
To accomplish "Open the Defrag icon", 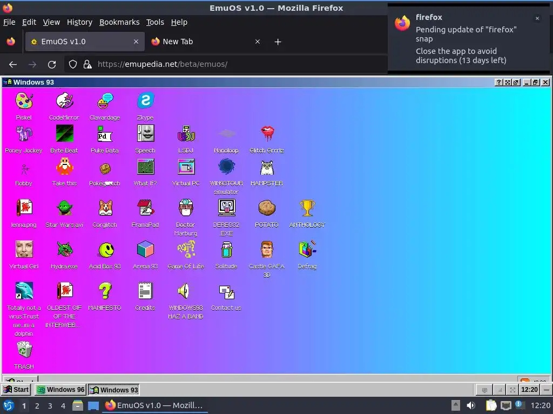I will point(307,250).
